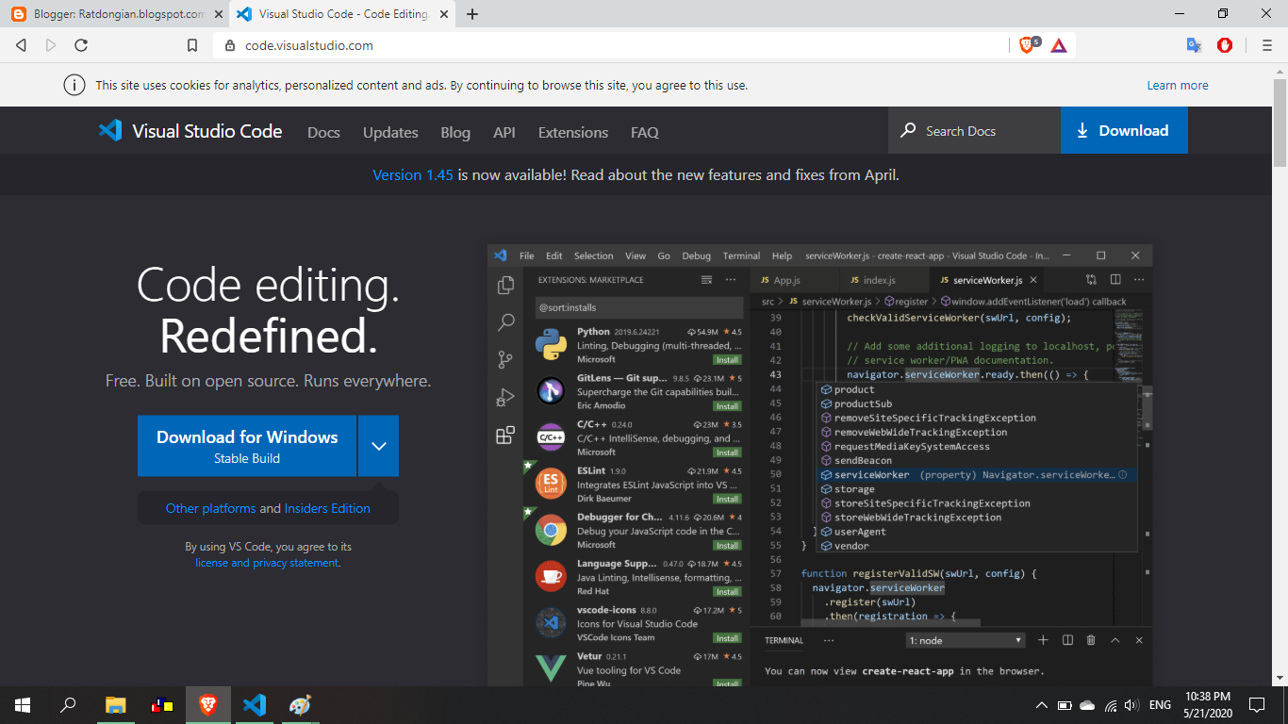Open the Paint palette taskbar icon

coord(300,704)
